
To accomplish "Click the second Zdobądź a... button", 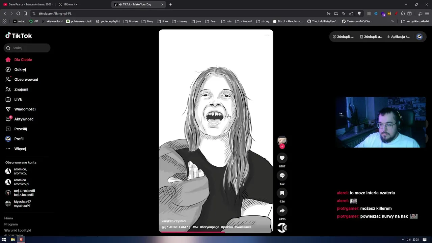I will [x=371, y=37].
